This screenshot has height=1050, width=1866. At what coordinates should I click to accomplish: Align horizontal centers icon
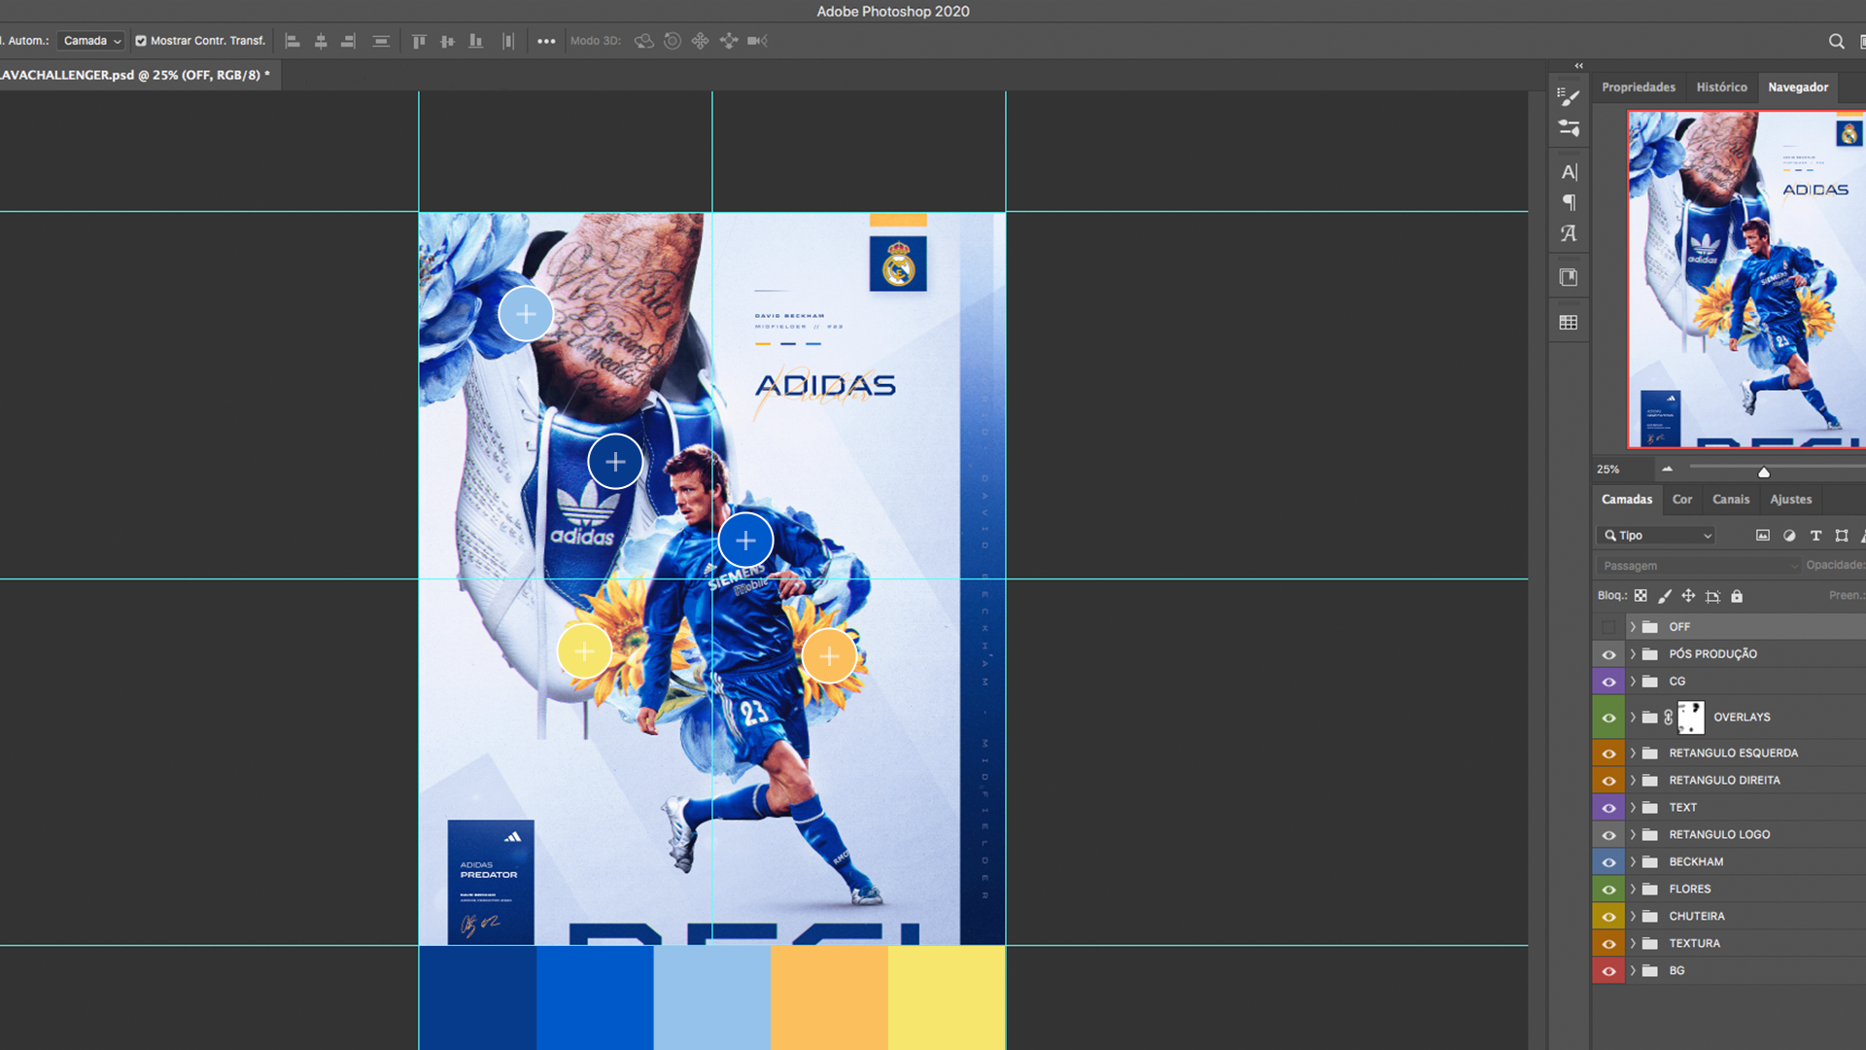(321, 41)
